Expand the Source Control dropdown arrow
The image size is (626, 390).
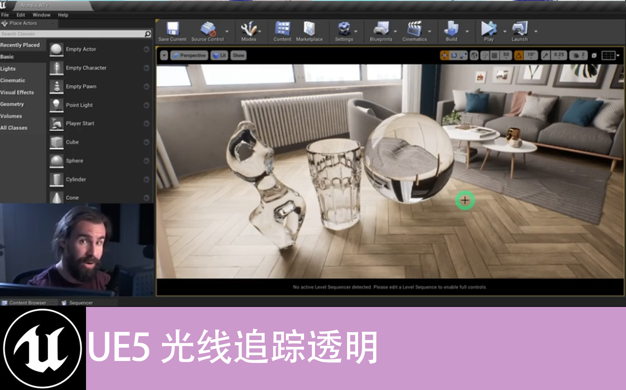[x=227, y=31]
